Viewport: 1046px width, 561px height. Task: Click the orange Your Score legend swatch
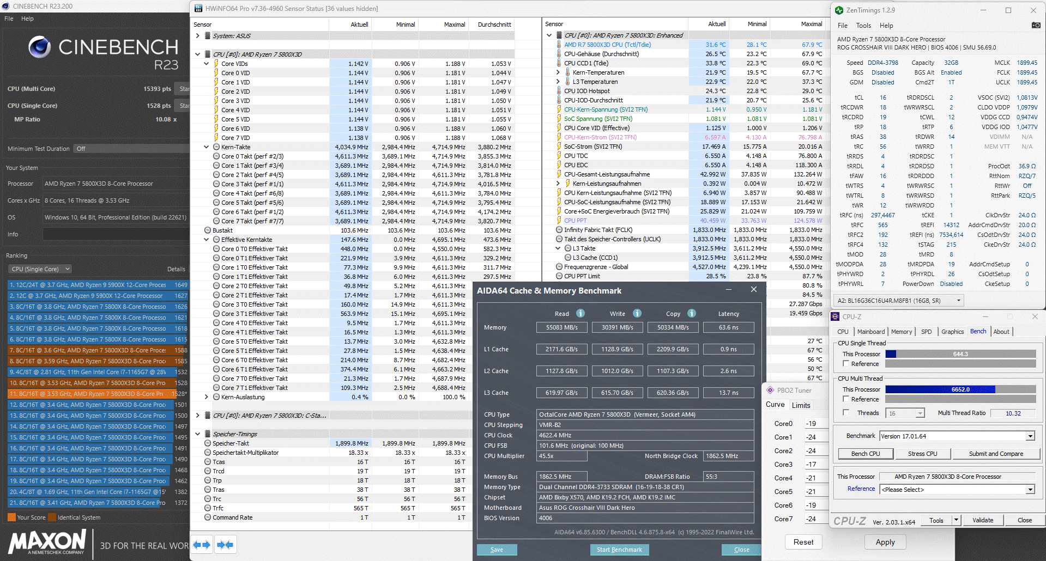point(11,517)
